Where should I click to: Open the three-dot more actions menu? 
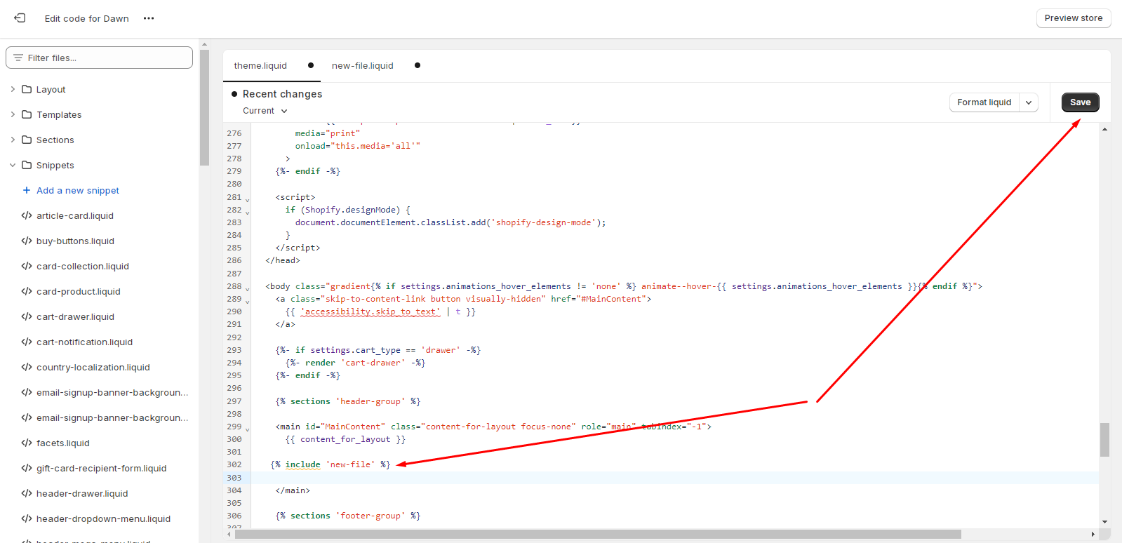click(x=149, y=18)
